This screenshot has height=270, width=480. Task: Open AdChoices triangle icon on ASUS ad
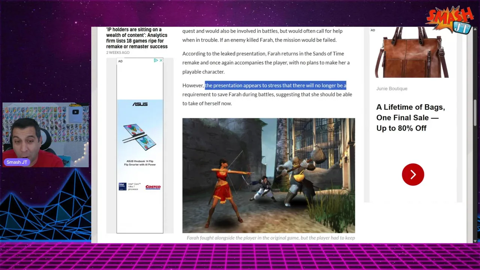coord(156,60)
